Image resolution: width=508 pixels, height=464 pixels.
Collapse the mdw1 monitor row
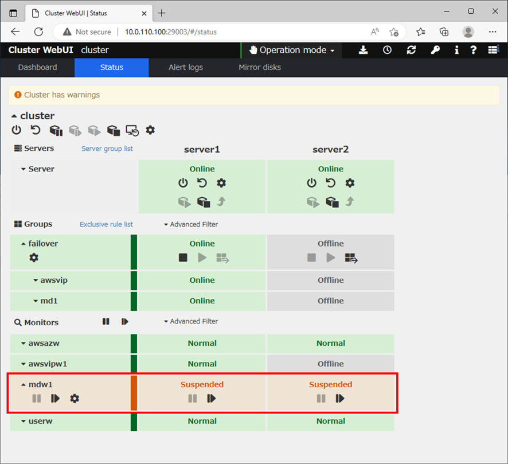(24, 385)
